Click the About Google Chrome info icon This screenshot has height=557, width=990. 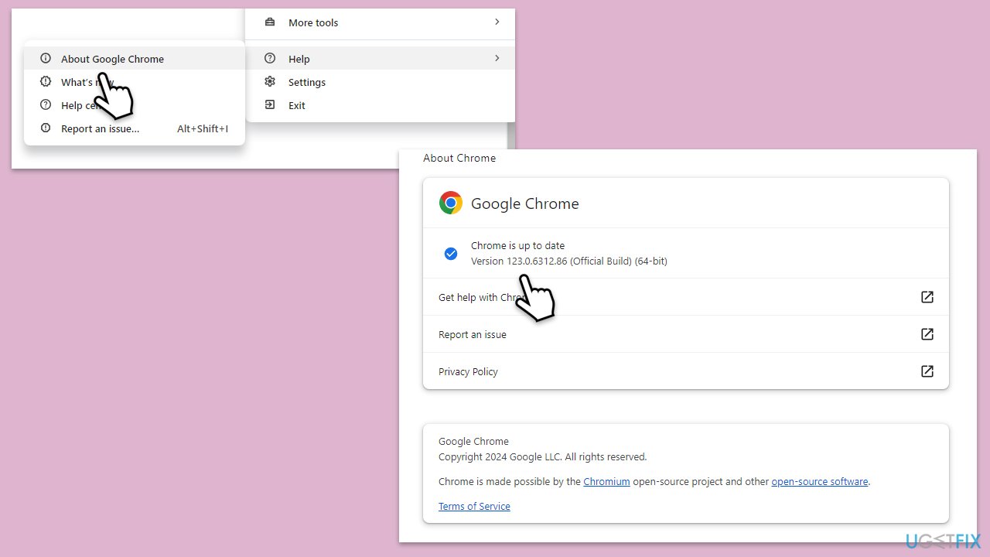tap(46, 59)
